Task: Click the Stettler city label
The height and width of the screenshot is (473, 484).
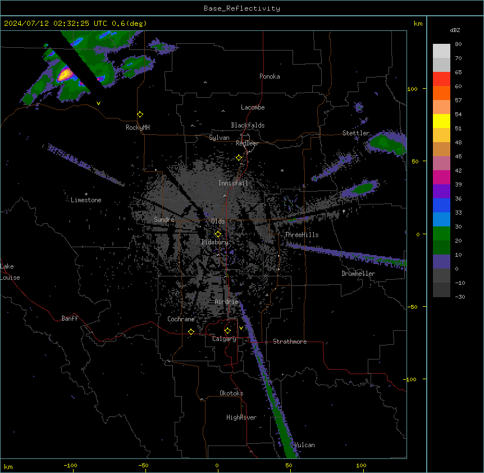Action: [x=355, y=133]
